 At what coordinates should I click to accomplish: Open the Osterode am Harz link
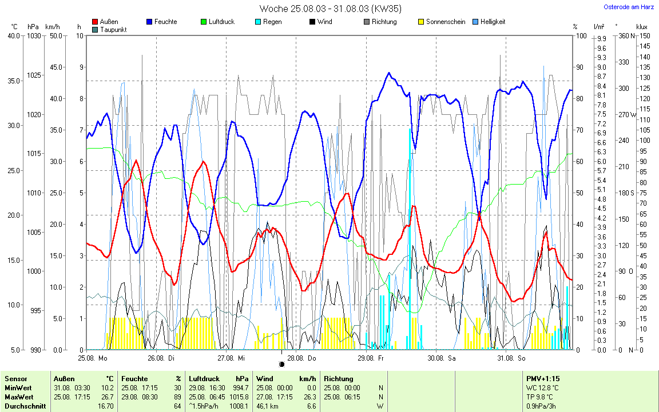click(629, 7)
